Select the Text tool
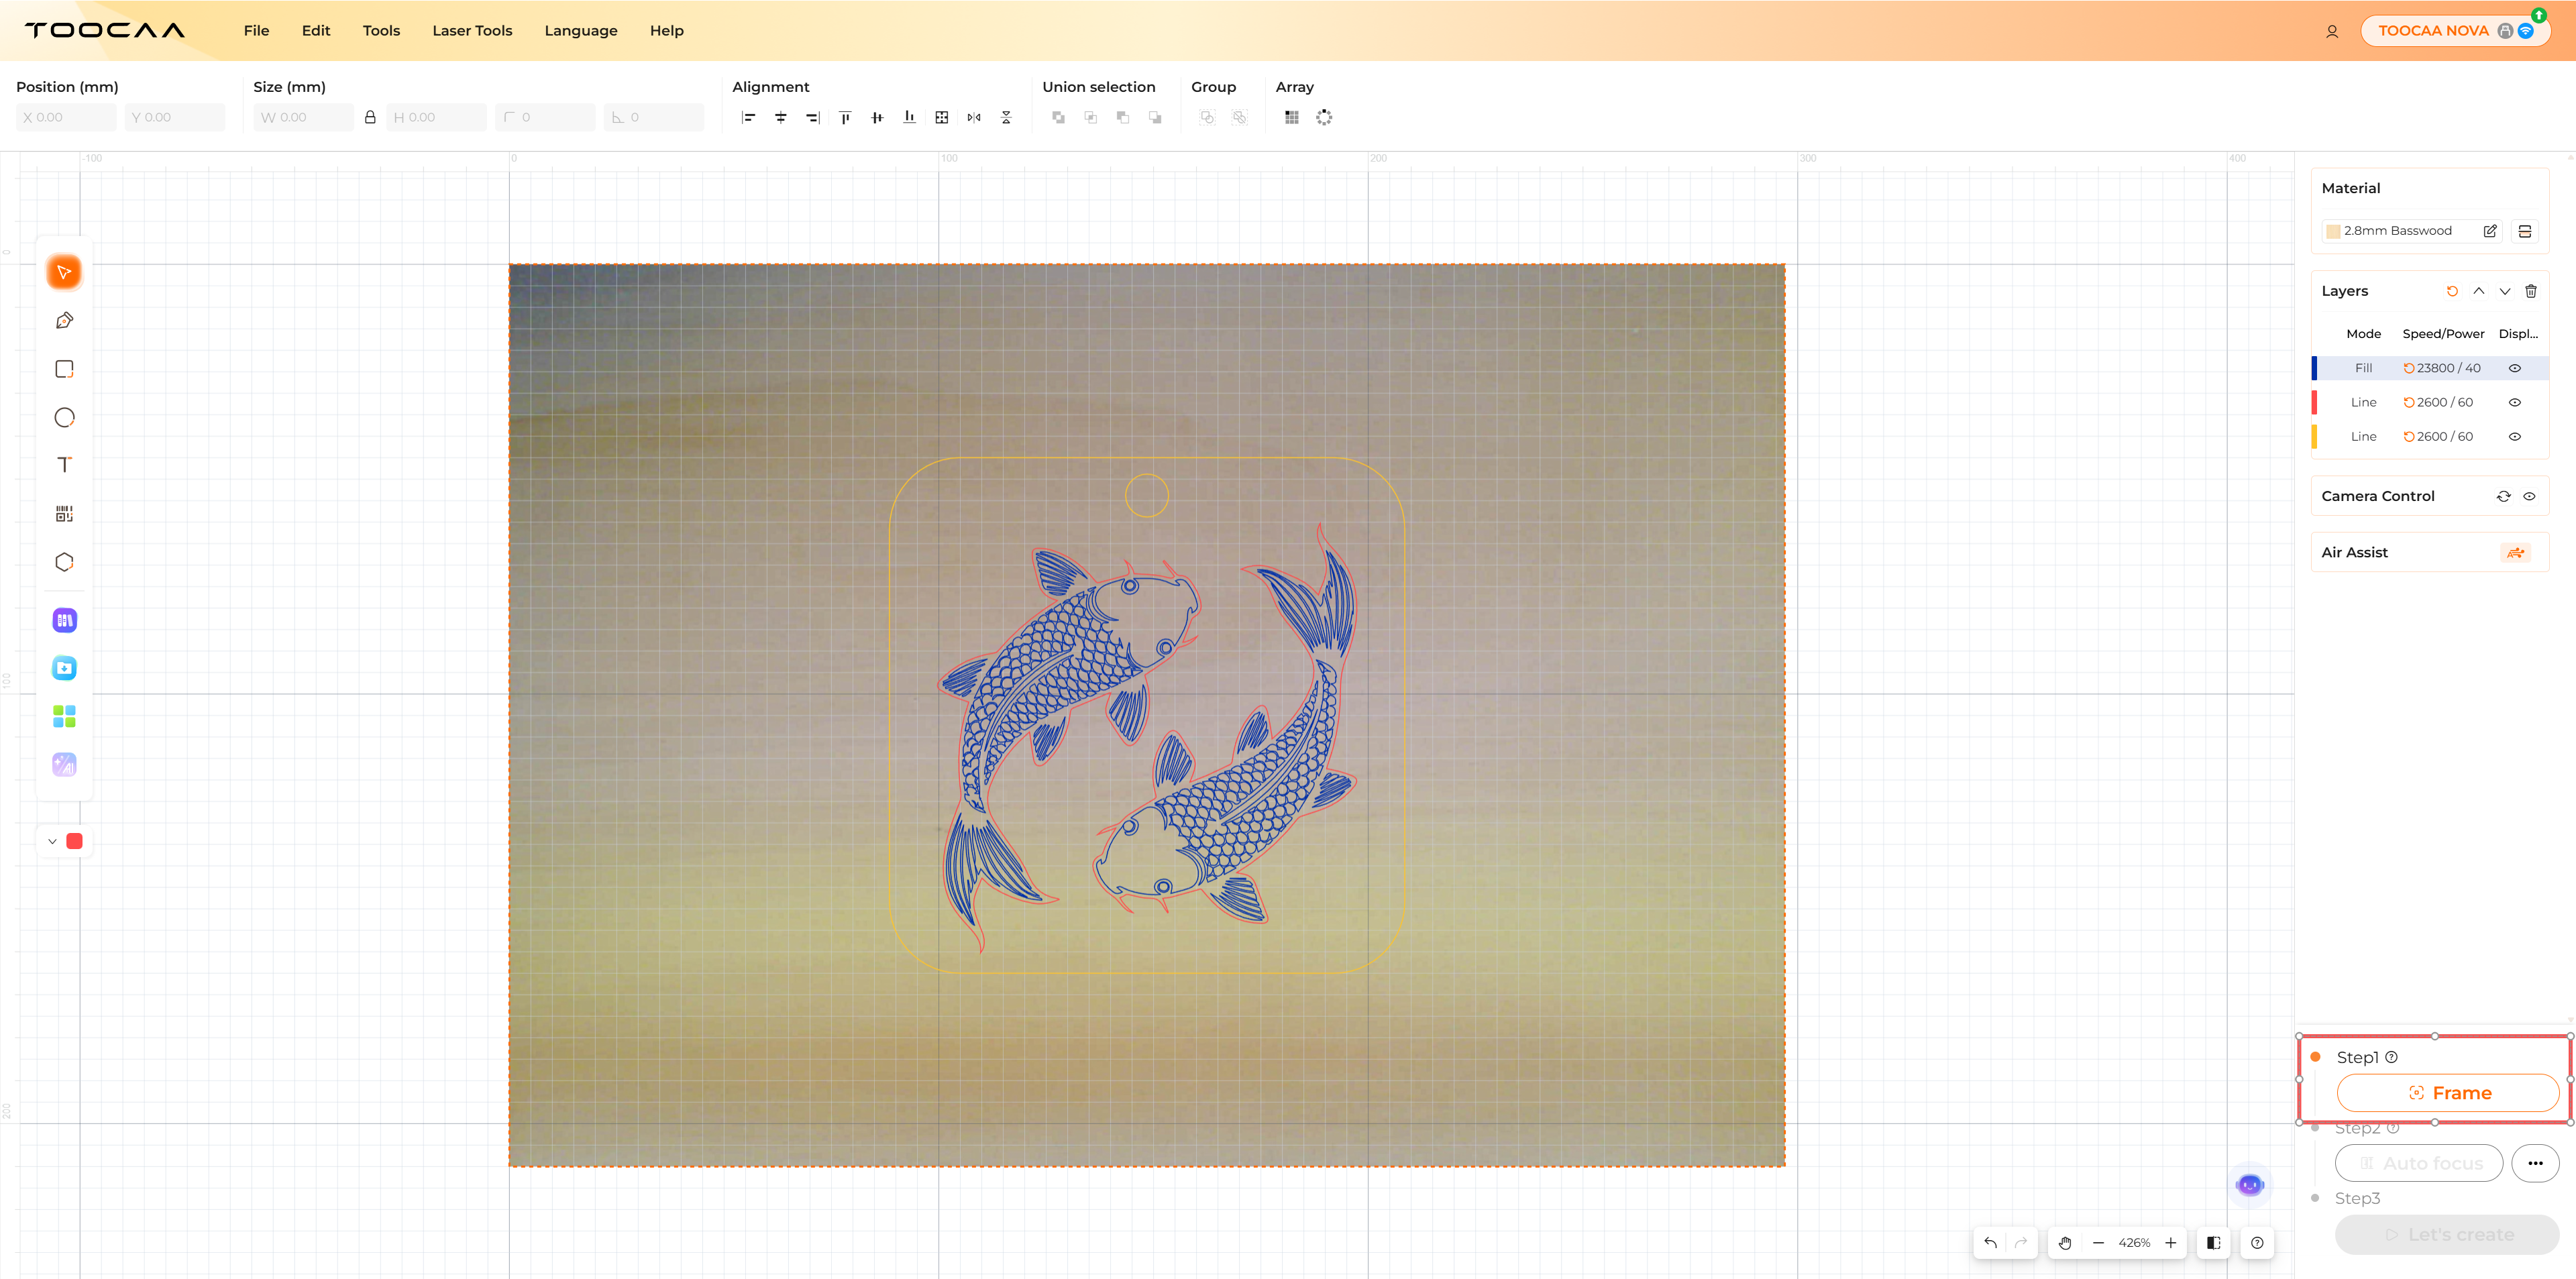 [64, 465]
